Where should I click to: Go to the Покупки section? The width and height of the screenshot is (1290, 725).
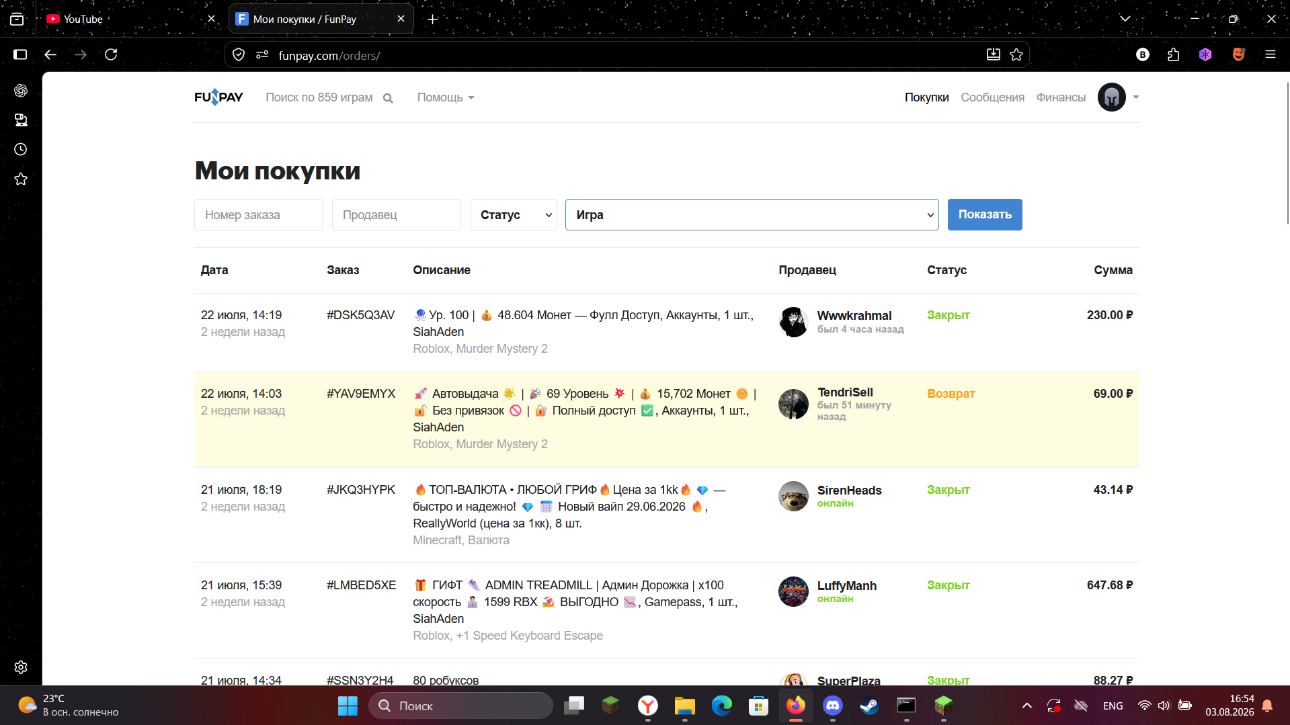point(926,97)
